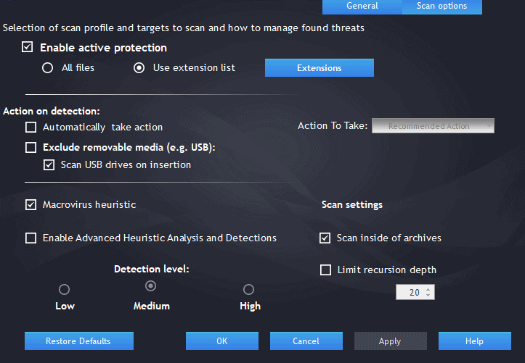Viewport: 525px width, 363px height.
Task: Open the Action To Take dropdown
Action: [x=433, y=126]
